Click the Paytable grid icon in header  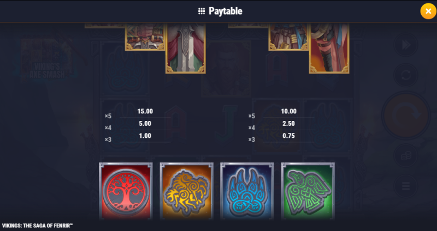[x=202, y=11]
